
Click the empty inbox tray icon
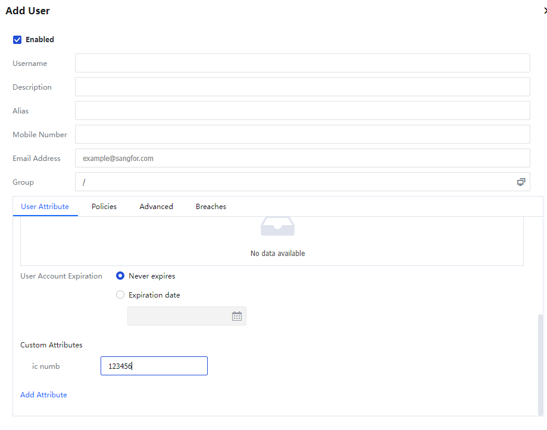(277, 227)
